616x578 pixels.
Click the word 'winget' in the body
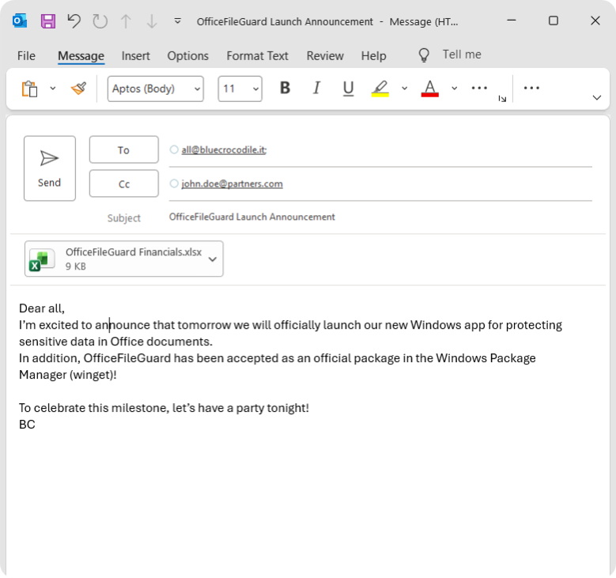click(93, 375)
